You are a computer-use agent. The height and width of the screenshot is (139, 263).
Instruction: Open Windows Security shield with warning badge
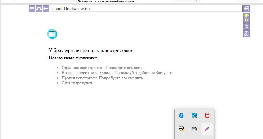(182, 128)
